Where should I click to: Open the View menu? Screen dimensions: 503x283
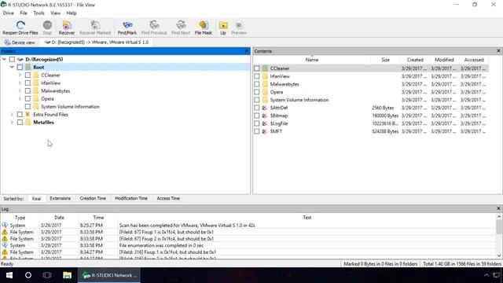55,13
